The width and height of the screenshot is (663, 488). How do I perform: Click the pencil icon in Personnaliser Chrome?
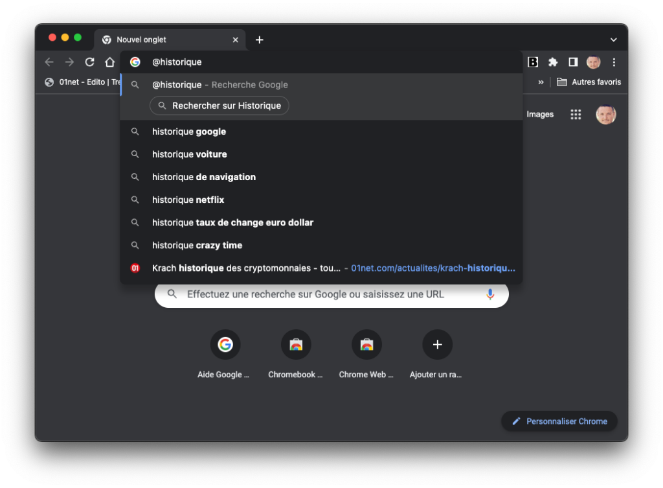516,421
